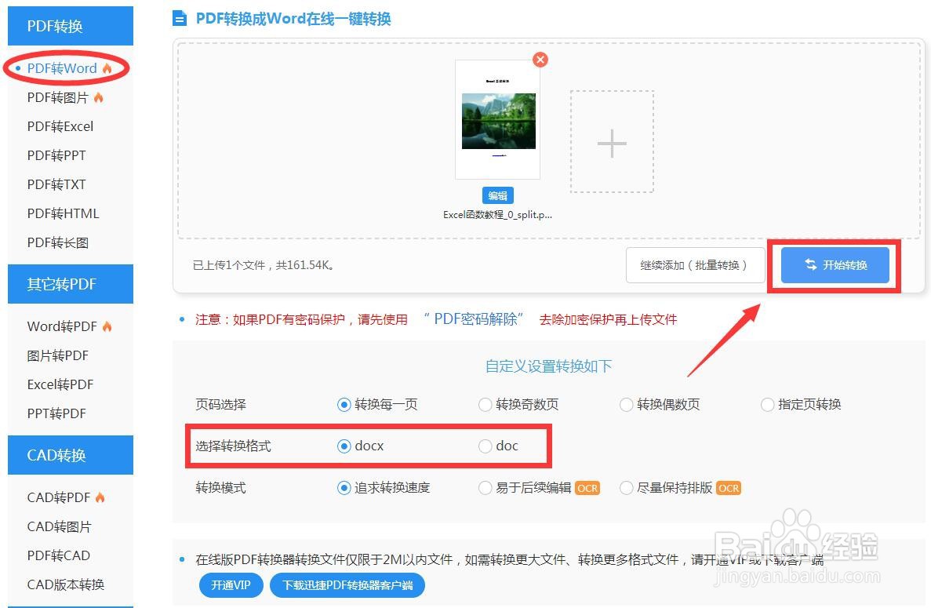Click the Excel函数教程 file thumbnail

point(497,119)
